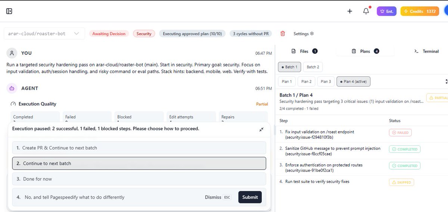This screenshot has width=448, height=212.
Task: Select the Batch 2 tab
Action: [313, 67]
